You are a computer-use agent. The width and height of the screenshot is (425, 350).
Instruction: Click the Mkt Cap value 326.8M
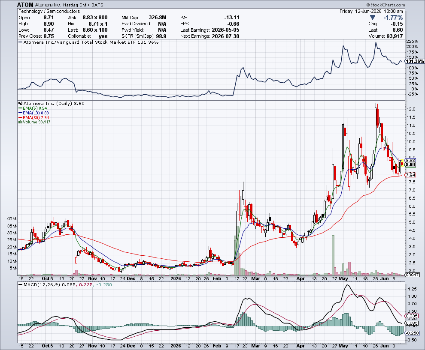(158, 18)
